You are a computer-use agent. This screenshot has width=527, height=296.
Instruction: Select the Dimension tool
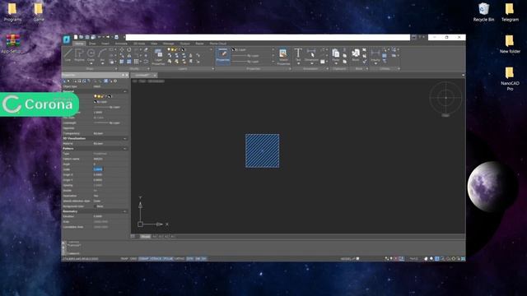tap(311, 55)
